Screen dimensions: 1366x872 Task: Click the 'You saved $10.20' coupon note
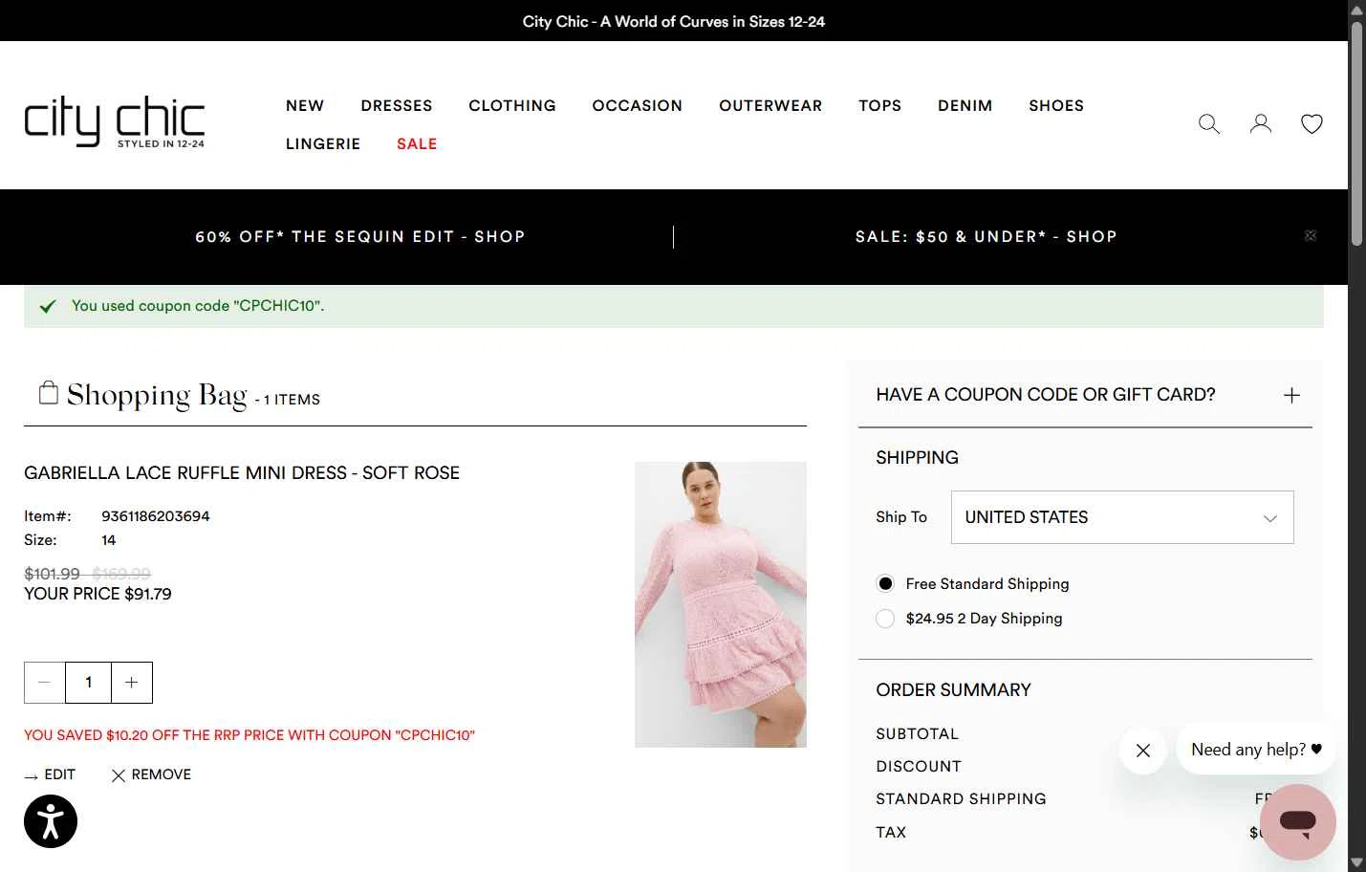point(249,735)
